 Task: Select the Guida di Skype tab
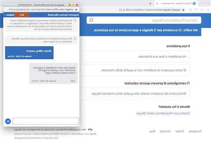coord(176,3)
